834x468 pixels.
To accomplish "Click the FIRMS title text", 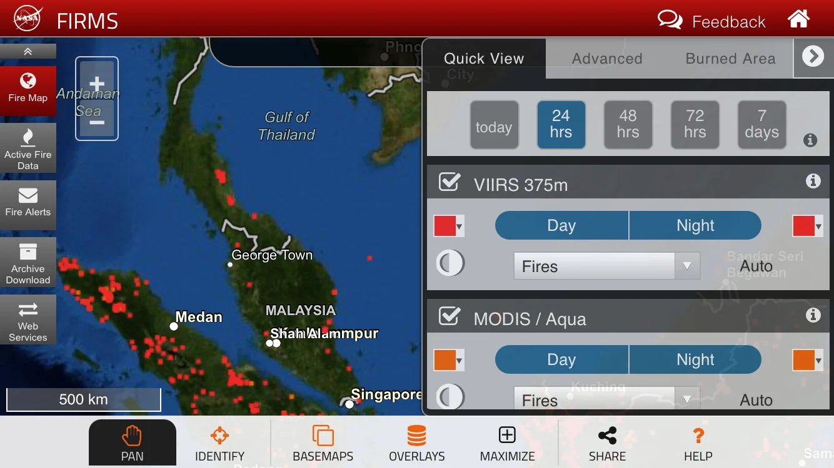I will [x=88, y=21].
